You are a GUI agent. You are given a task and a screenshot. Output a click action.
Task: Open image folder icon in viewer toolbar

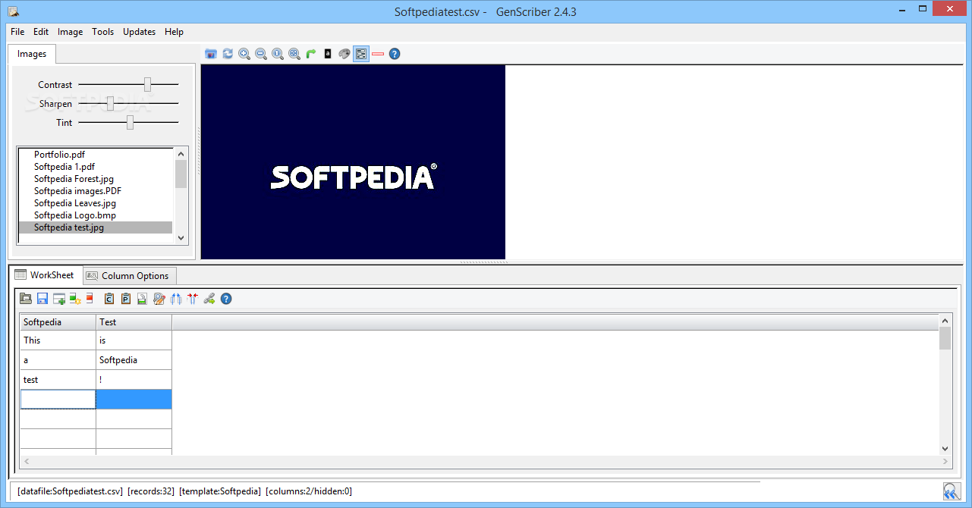tap(211, 54)
